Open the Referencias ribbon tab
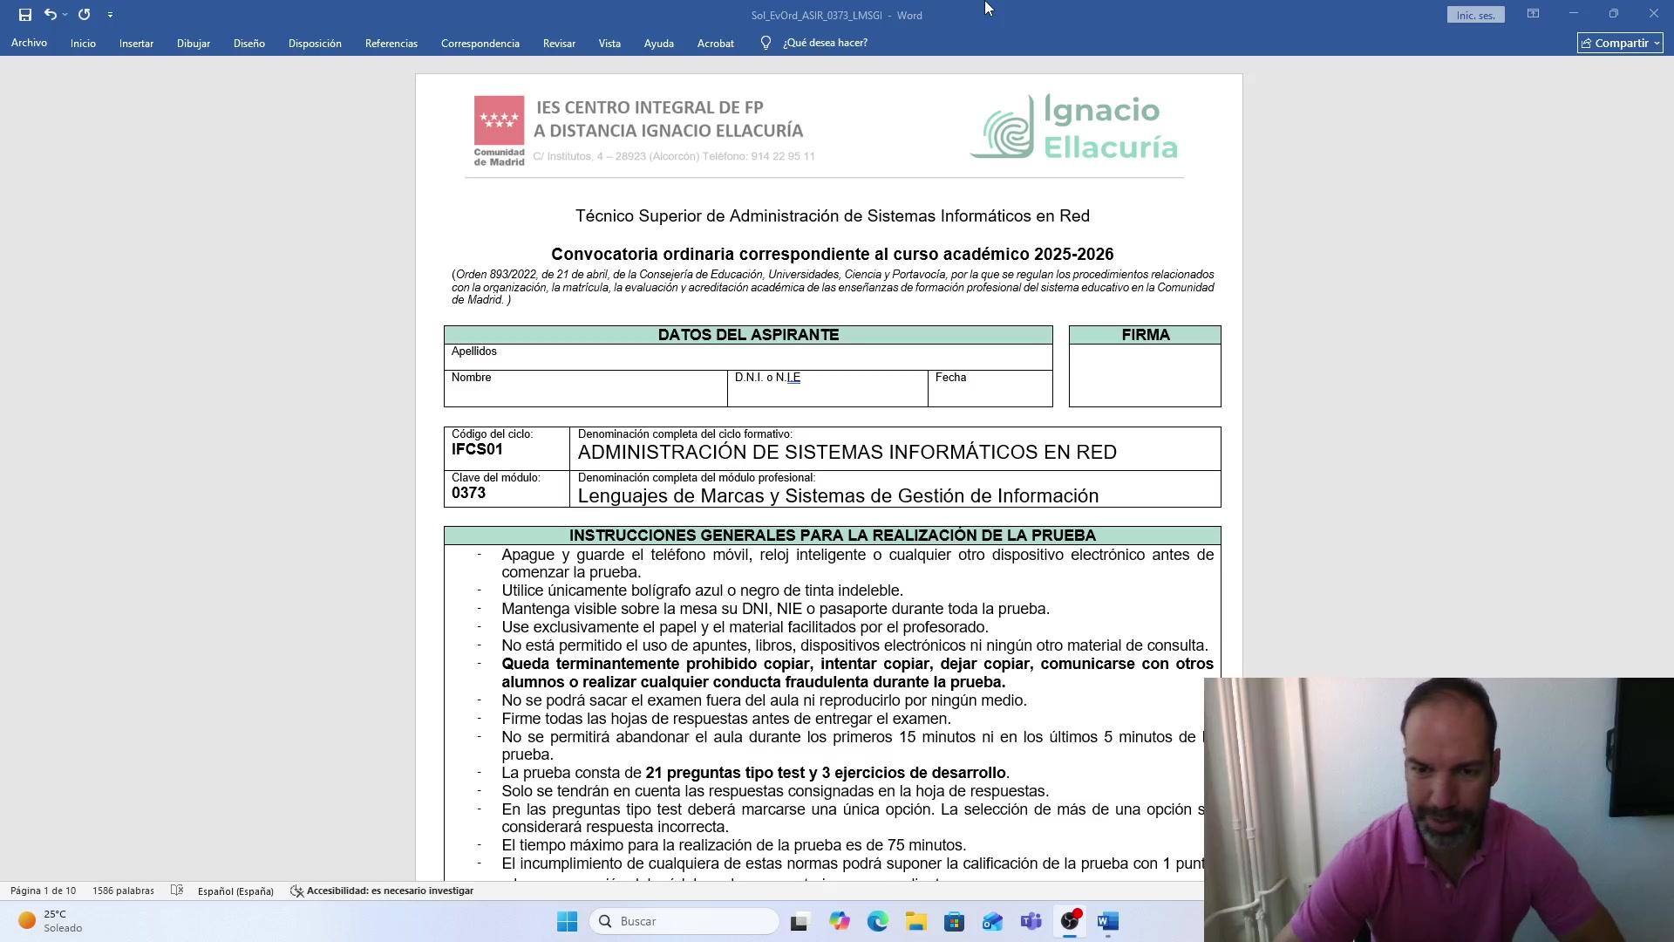1674x942 pixels. 391,43
